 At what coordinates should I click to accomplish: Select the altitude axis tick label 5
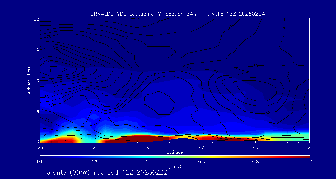(x=37, y=112)
